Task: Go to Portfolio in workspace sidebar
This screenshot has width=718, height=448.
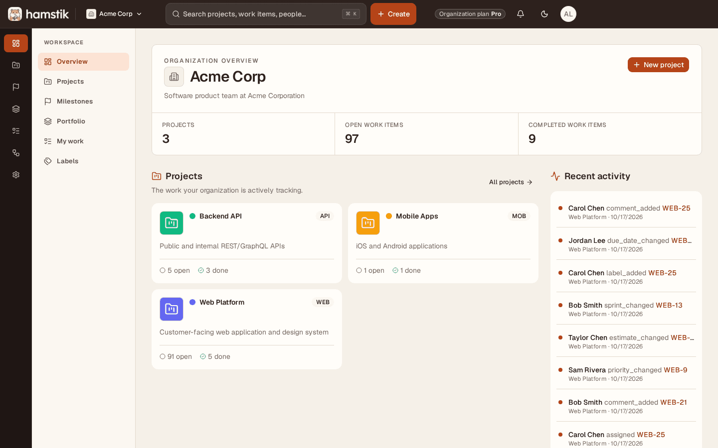Action: (83, 121)
